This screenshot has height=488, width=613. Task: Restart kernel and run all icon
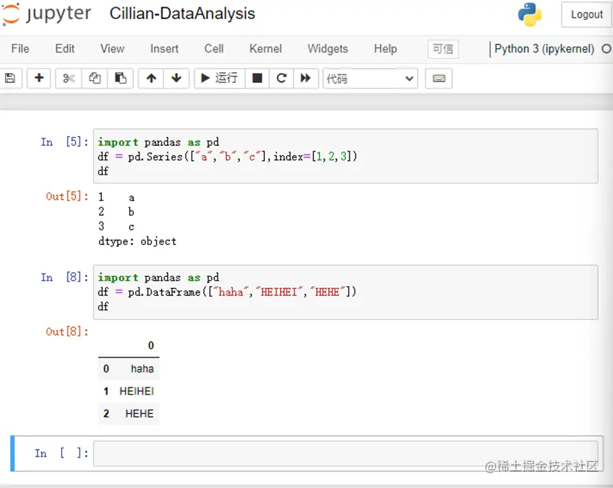point(305,78)
